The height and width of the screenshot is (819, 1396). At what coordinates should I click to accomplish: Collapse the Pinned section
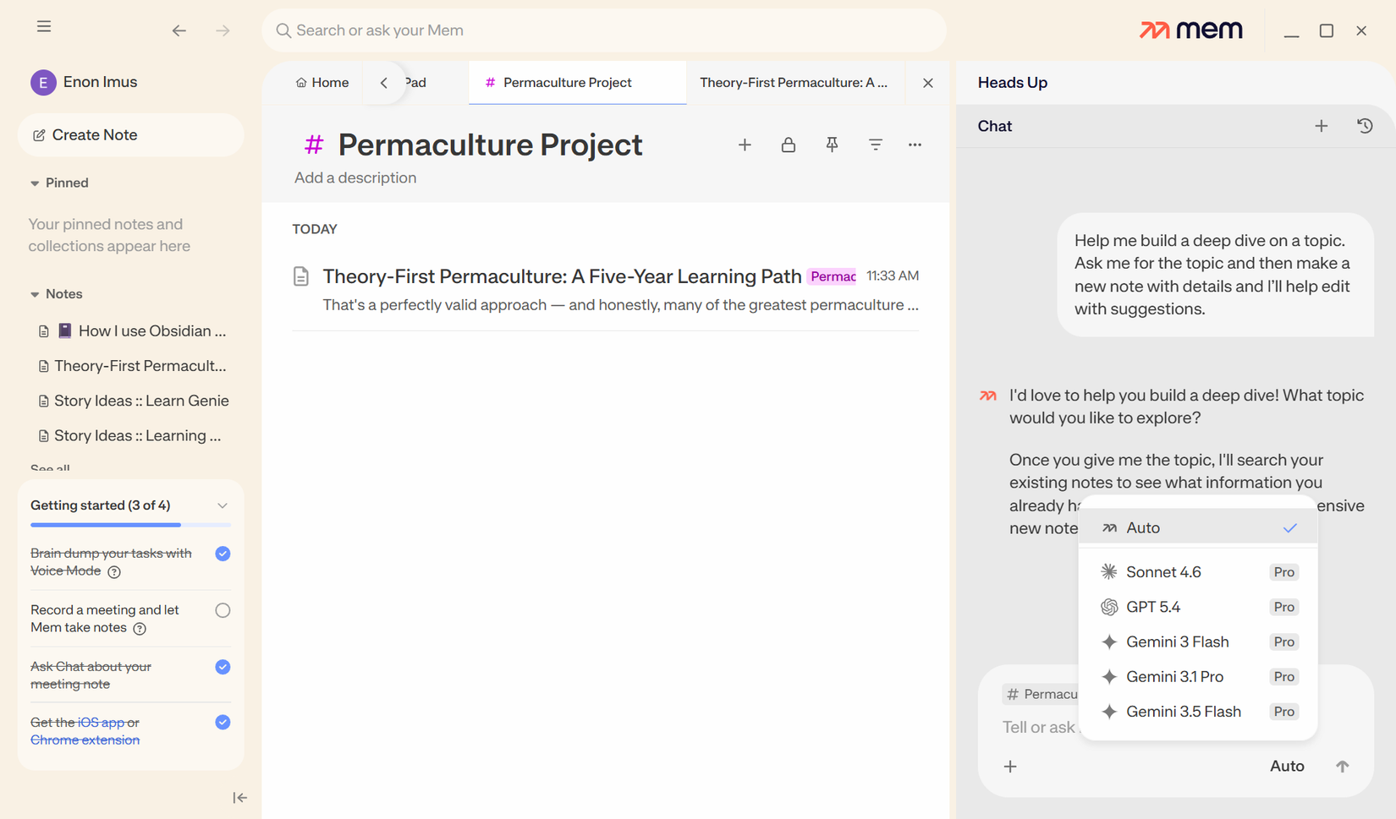click(35, 183)
